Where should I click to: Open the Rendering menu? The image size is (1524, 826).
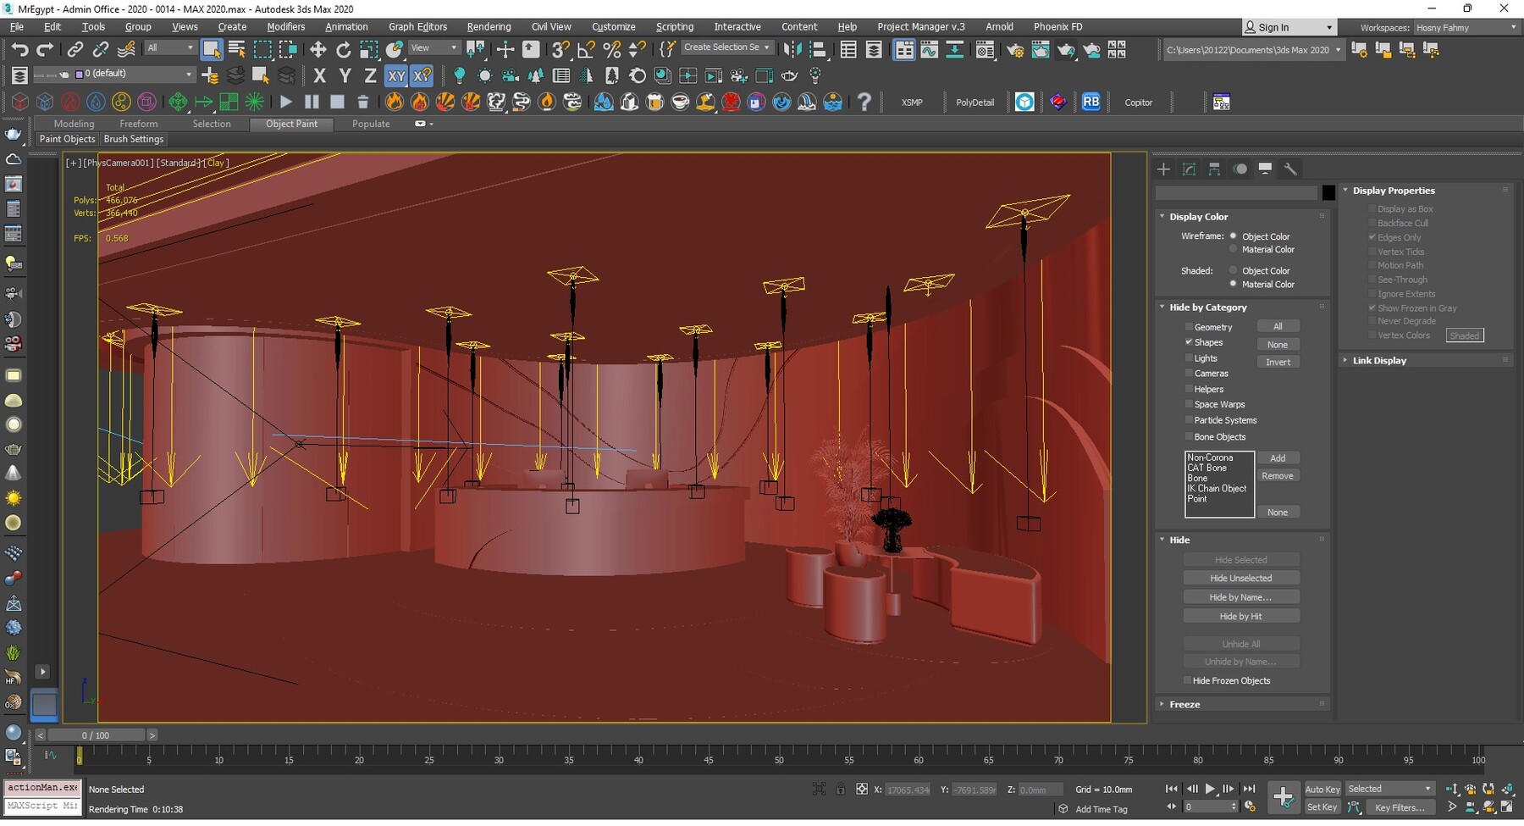click(489, 27)
